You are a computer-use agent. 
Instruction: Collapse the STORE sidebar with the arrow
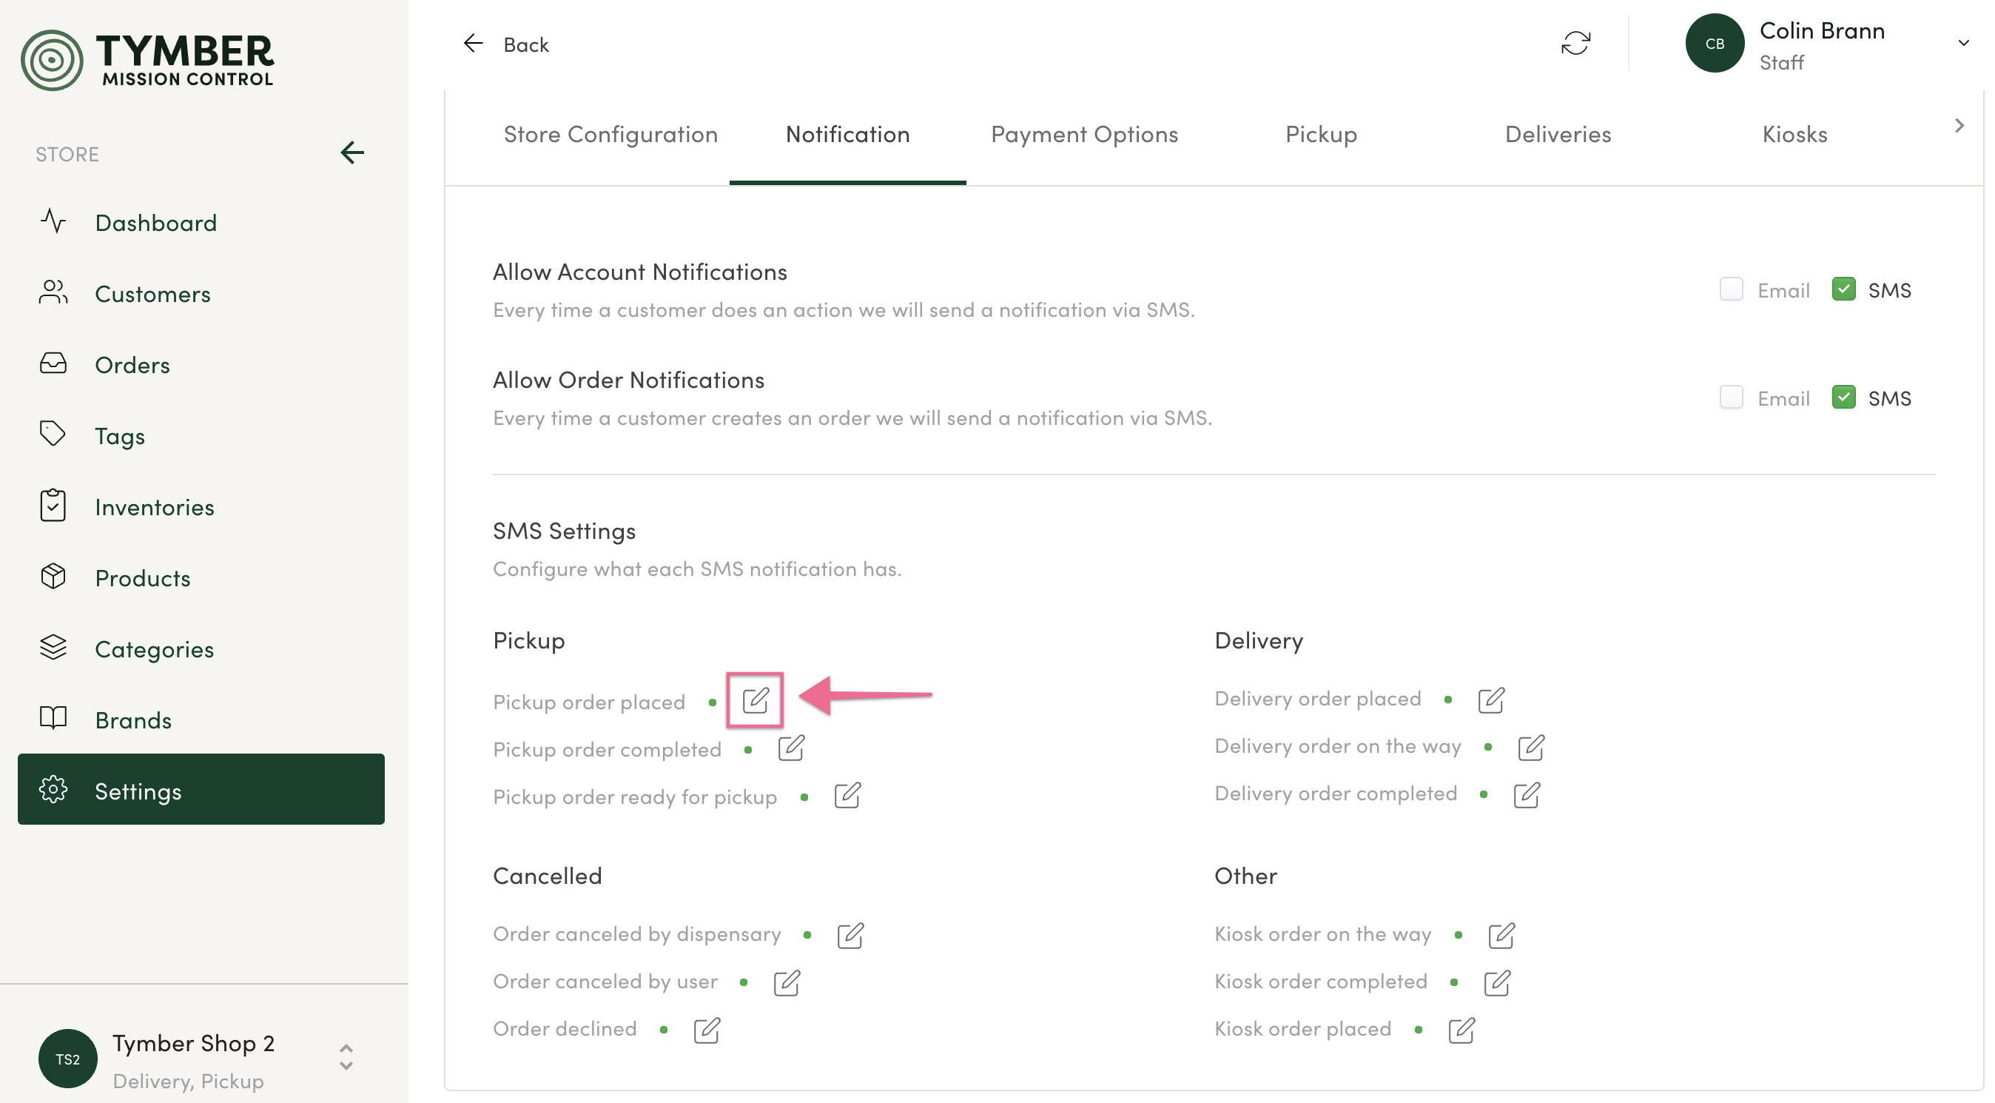coord(352,152)
